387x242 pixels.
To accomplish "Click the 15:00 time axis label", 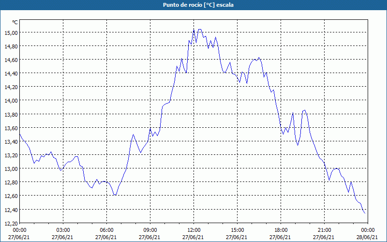I will (x=238, y=230).
